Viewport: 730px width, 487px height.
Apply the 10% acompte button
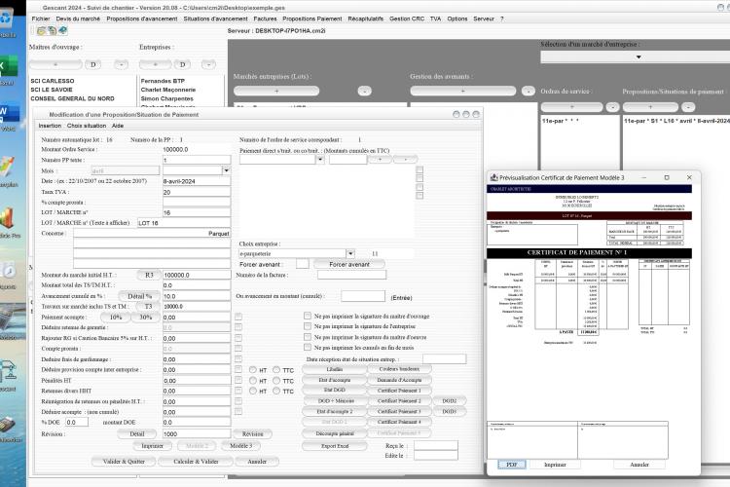coord(116,317)
